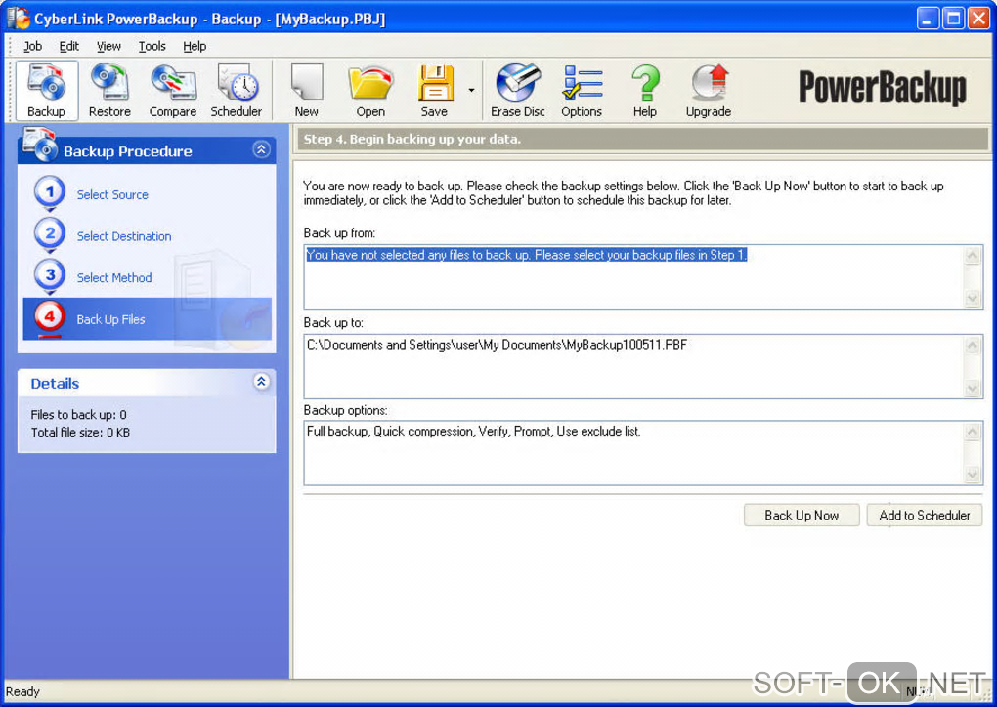Open the Restore tool
This screenshot has width=997, height=707.
[x=109, y=90]
